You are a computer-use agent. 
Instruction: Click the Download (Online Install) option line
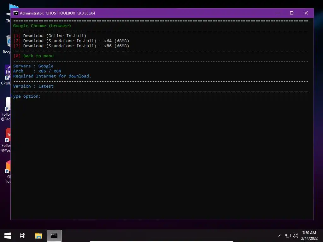(50, 36)
